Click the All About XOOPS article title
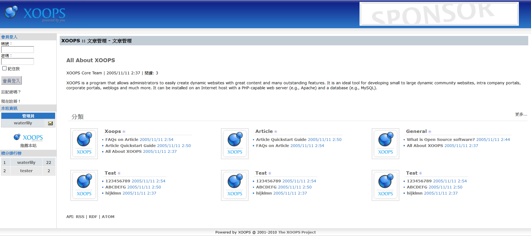The image size is (531, 236). (91, 60)
